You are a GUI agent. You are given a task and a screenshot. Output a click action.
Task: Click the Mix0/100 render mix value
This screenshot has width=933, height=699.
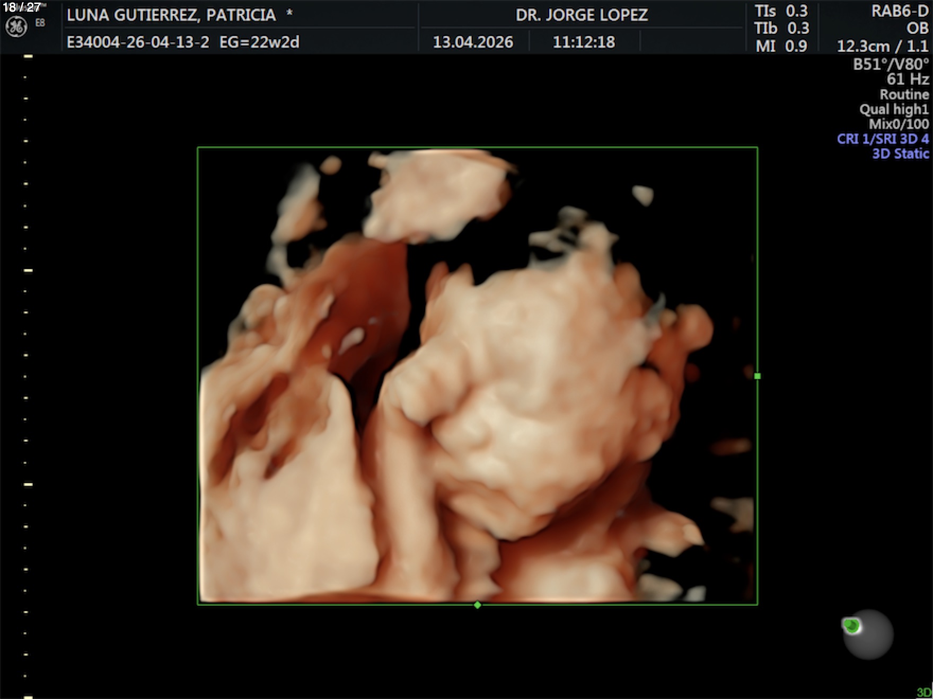pyautogui.click(x=899, y=124)
